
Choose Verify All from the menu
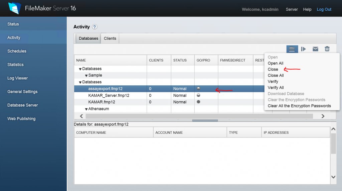(276, 88)
